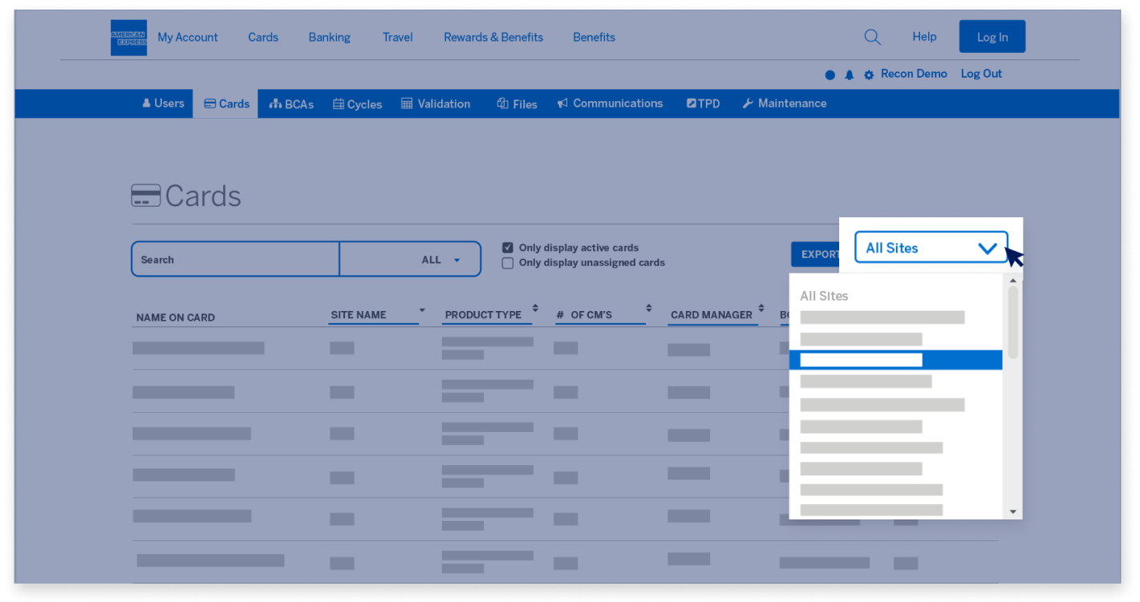Image resolution: width=1140 pixels, height=602 pixels.
Task: Click the EXPORT button
Action: [819, 254]
